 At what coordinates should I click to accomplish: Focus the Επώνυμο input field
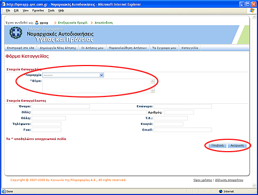(183, 106)
